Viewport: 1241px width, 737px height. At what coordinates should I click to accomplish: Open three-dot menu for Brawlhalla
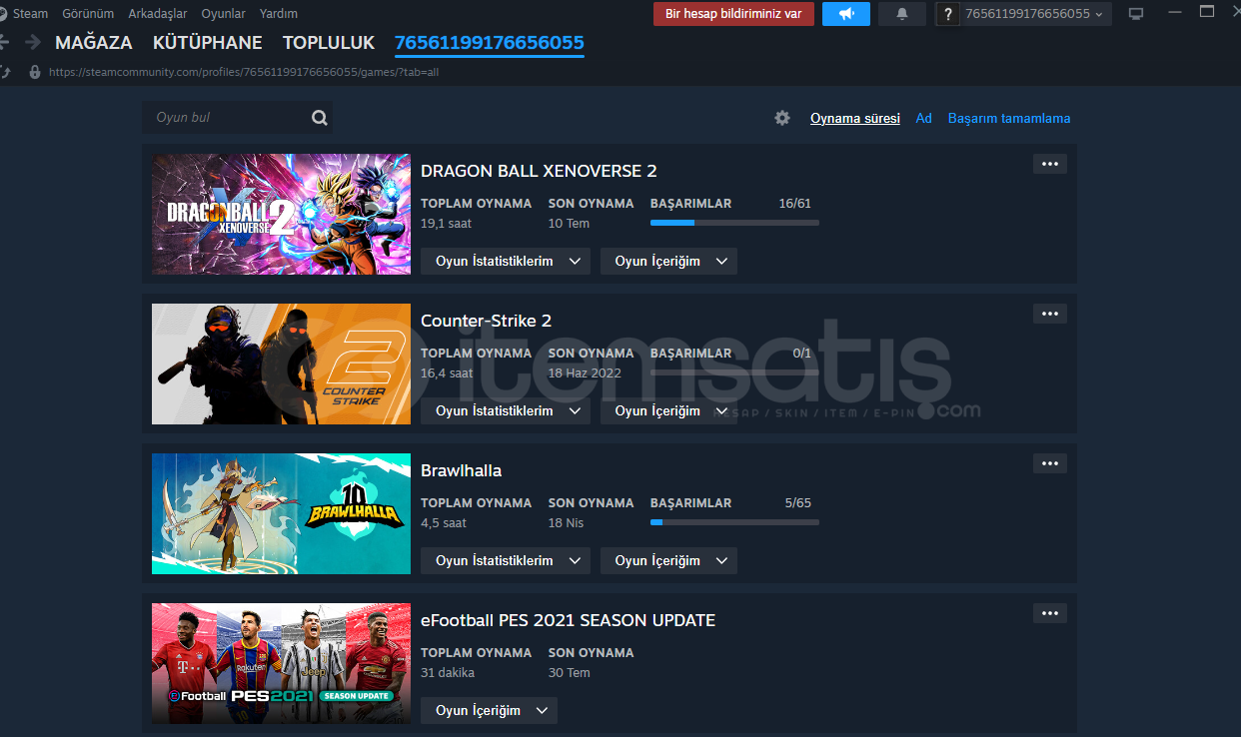click(x=1049, y=463)
